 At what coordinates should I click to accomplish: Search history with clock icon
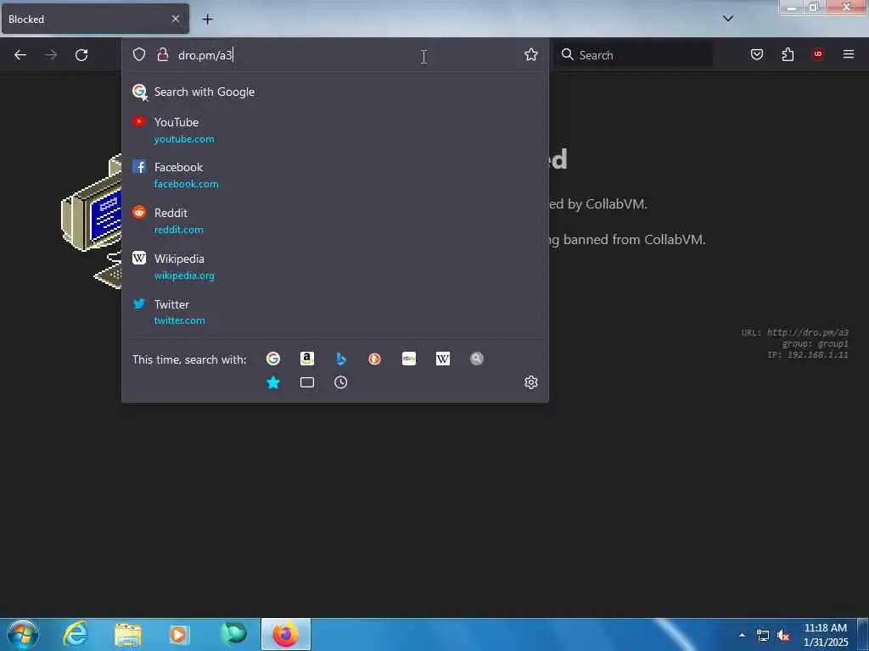(341, 382)
